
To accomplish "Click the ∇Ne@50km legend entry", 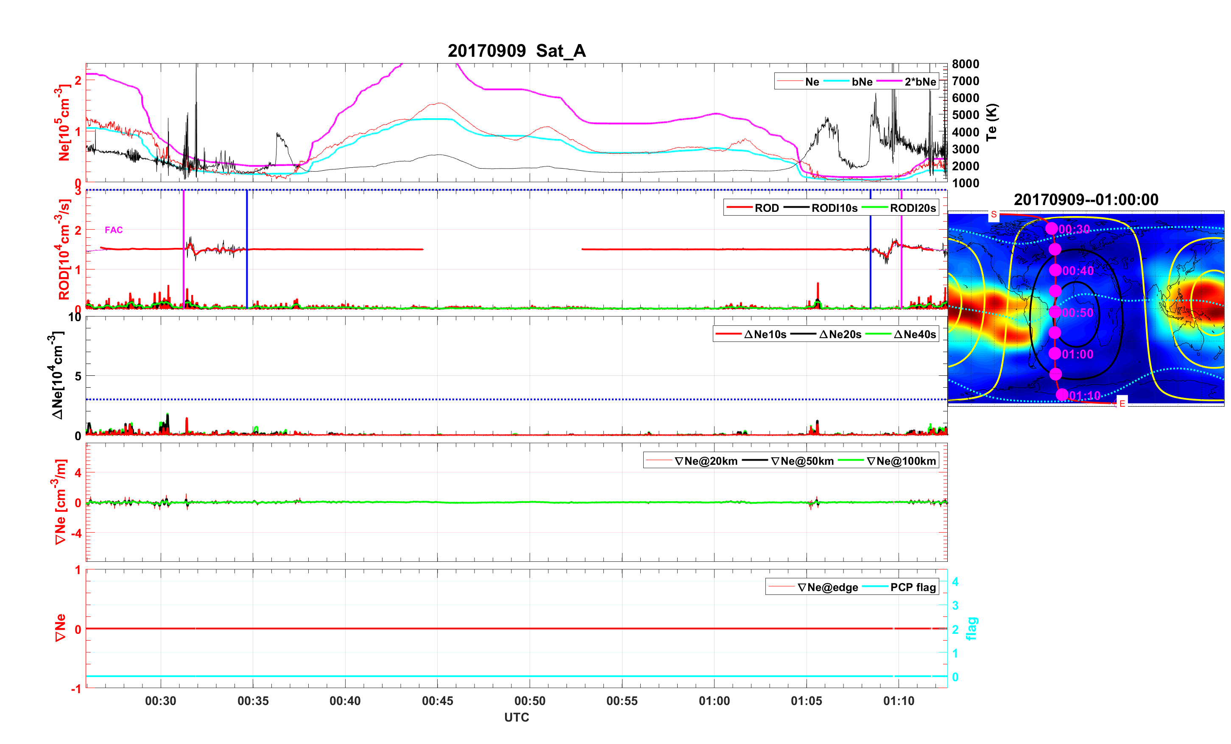I will point(802,461).
